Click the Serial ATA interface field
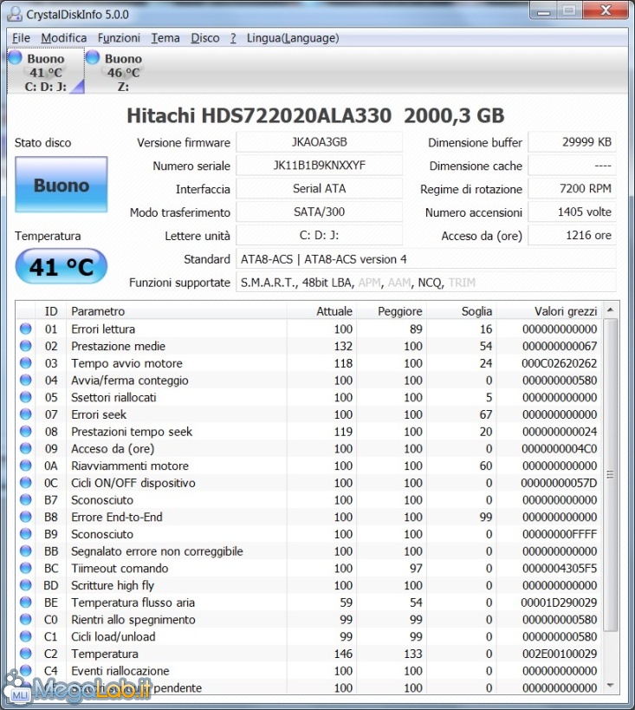 click(x=319, y=188)
